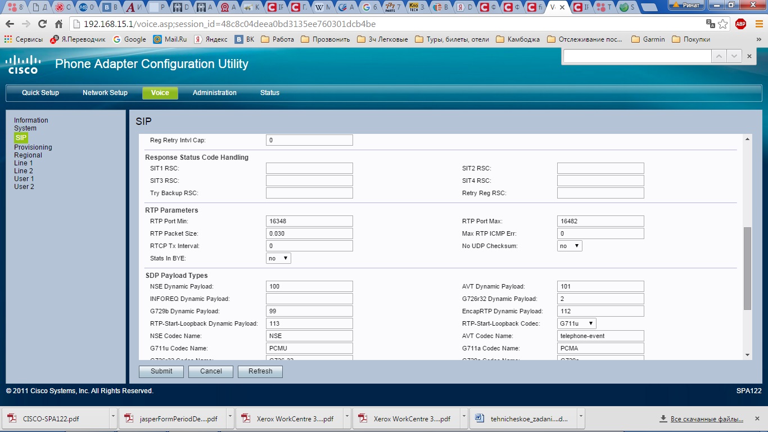
Task: Open the Administration tab
Action: coord(215,93)
